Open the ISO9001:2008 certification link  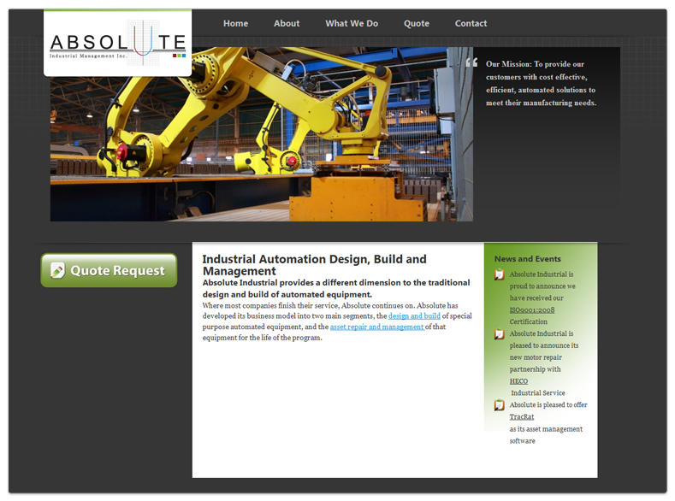(532, 310)
